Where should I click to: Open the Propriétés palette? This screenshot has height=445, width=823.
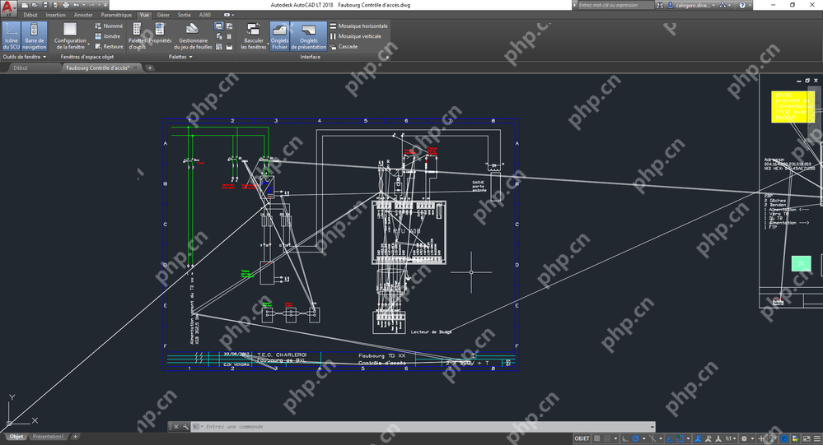pyautogui.click(x=160, y=33)
